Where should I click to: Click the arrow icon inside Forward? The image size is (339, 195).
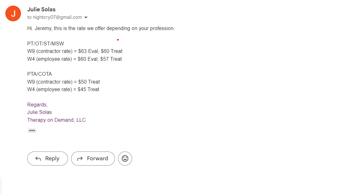[80, 159]
